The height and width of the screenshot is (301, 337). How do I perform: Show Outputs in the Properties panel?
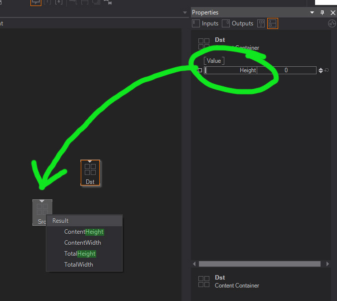237,23
